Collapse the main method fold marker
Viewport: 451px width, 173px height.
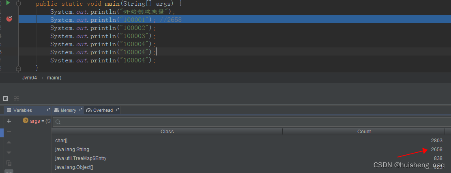pyautogui.click(x=18, y=4)
